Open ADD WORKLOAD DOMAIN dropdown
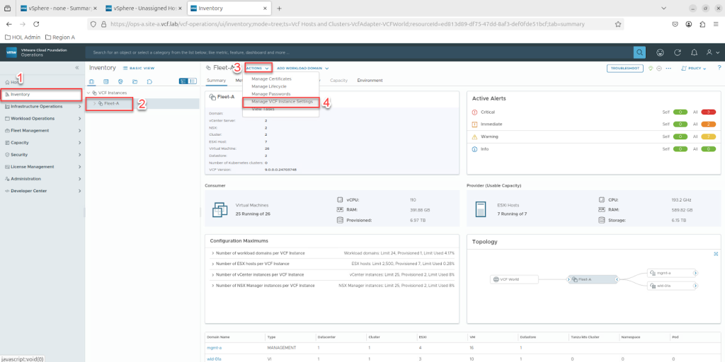This screenshot has height=362, width=725. point(302,69)
